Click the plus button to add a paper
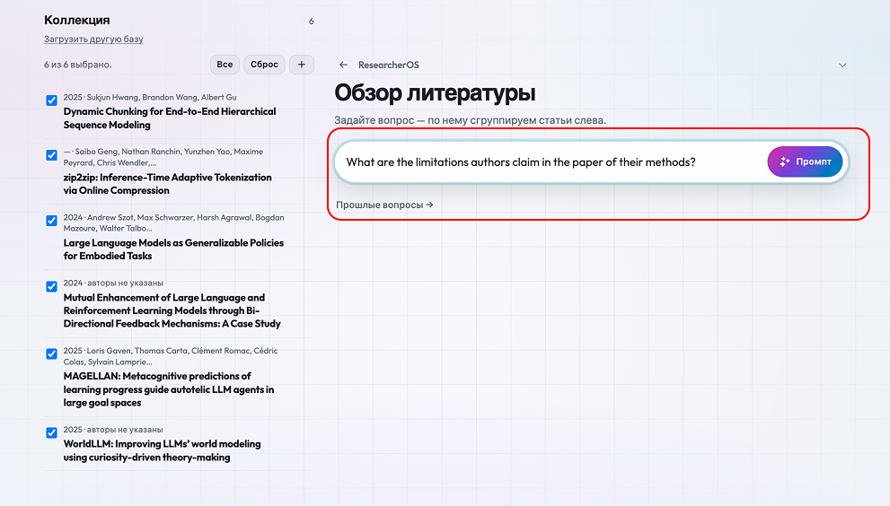Image resolution: width=890 pixels, height=506 pixels. click(x=302, y=65)
